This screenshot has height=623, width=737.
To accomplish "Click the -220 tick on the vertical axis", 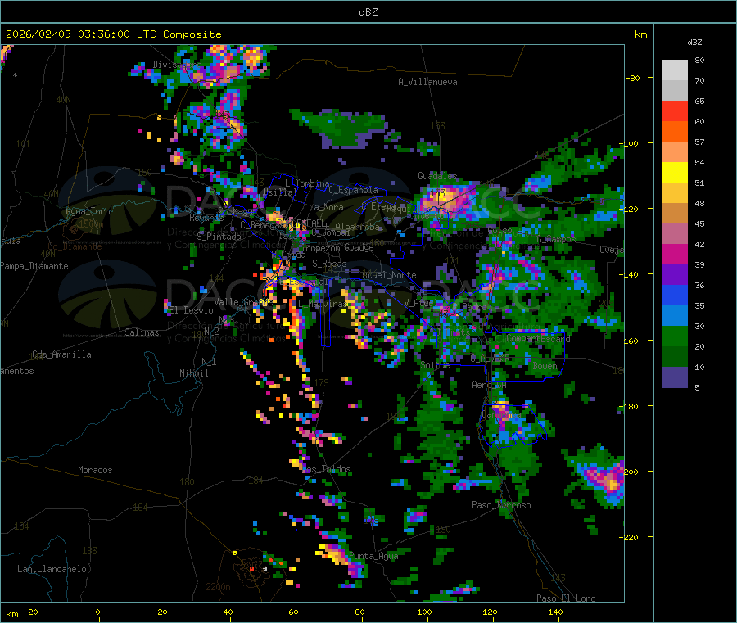I will pos(631,538).
